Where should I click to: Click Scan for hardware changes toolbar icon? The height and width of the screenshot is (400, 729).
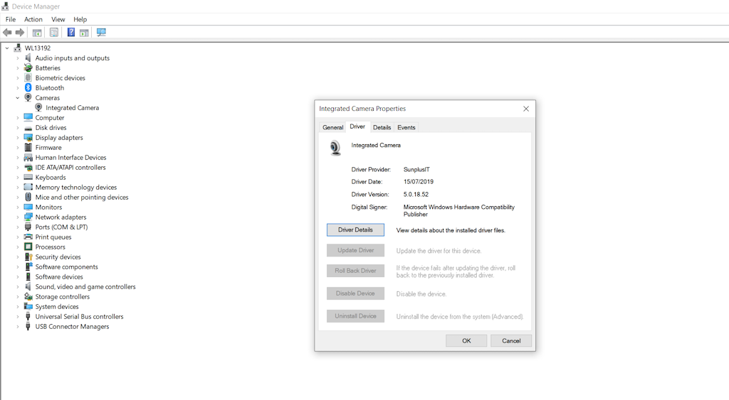(101, 32)
